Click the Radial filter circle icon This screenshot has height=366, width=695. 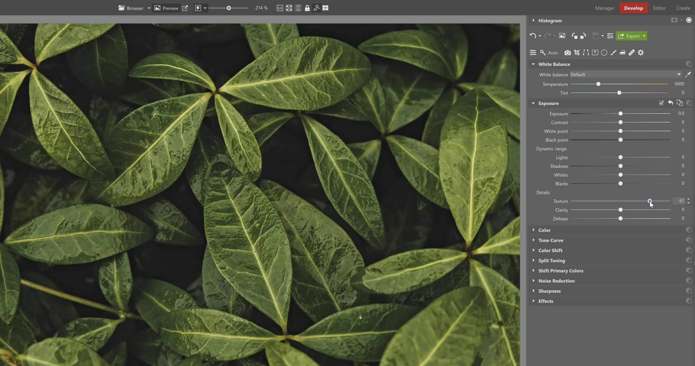[x=604, y=53]
